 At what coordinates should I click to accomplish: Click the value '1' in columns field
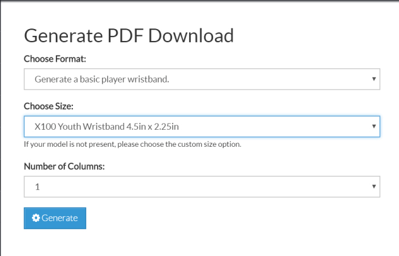click(37, 186)
